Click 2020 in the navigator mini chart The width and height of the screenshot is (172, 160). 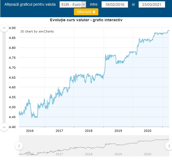[x=148, y=154]
